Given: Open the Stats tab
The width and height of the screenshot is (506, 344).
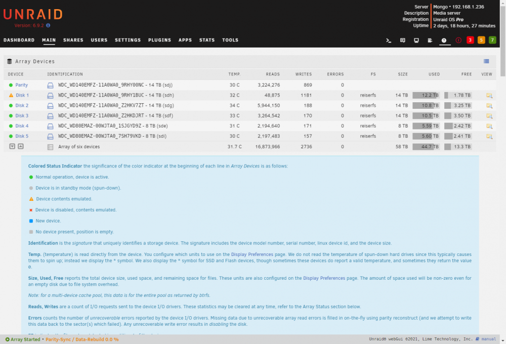Looking at the screenshot, I should (x=207, y=40).
